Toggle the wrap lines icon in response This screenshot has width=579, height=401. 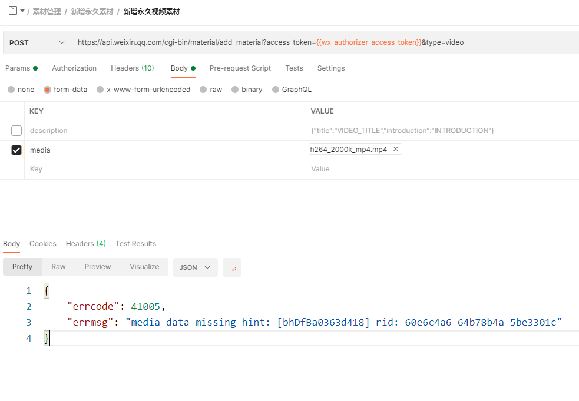(x=232, y=267)
